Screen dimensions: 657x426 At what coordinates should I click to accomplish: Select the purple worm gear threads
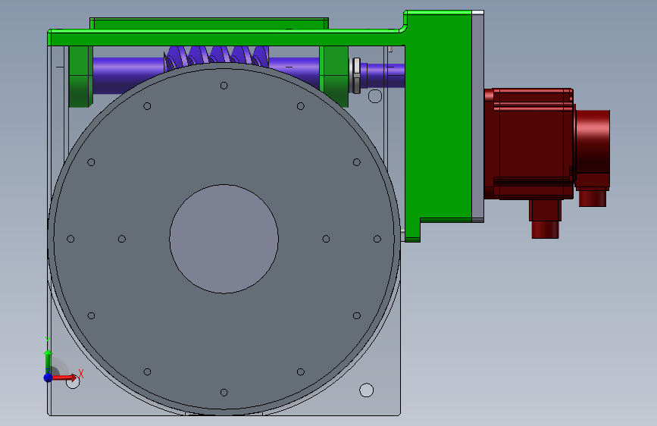(217, 56)
